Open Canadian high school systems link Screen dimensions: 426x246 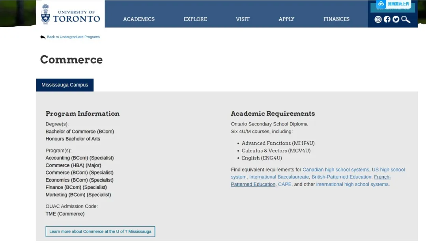336,170
